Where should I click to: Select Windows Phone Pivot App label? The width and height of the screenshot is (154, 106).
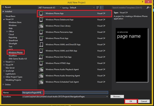57,38
